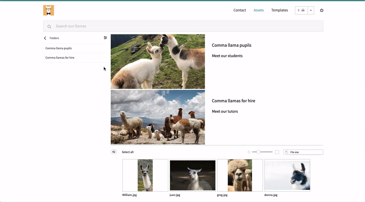Click the search magnifier icon
Screen dimensions: 365x202
tap(49, 26)
